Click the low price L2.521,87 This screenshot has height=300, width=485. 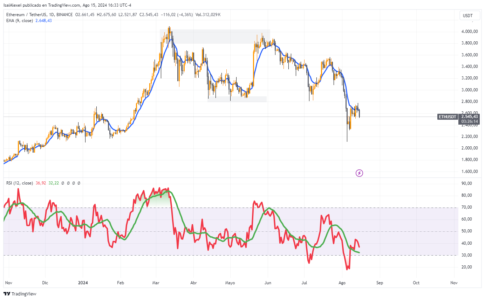(128, 14)
